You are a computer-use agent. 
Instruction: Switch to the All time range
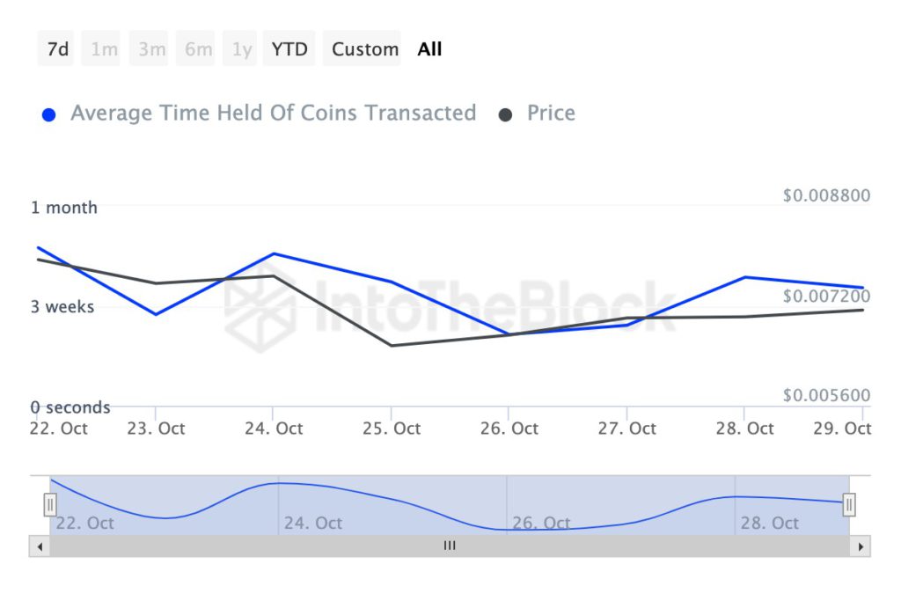tap(429, 49)
